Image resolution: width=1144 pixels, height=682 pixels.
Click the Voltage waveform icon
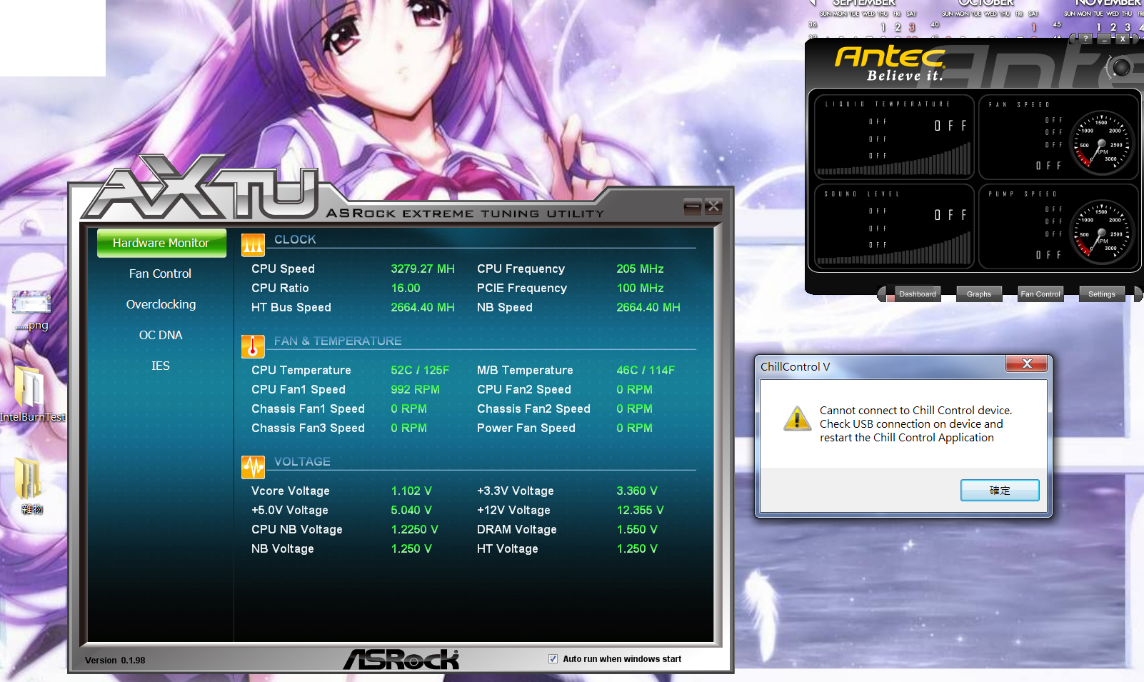[x=253, y=467]
